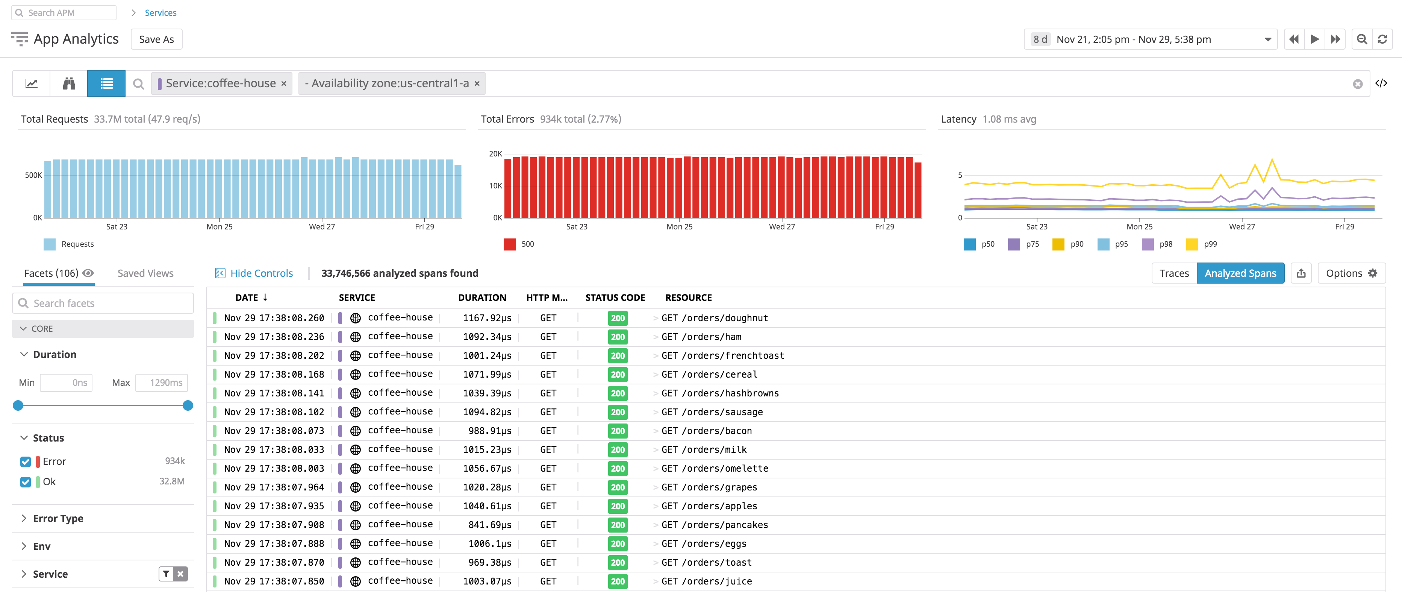Step back time range with rewind button
This screenshot has width=1402, height=592.
[1294, 39]
